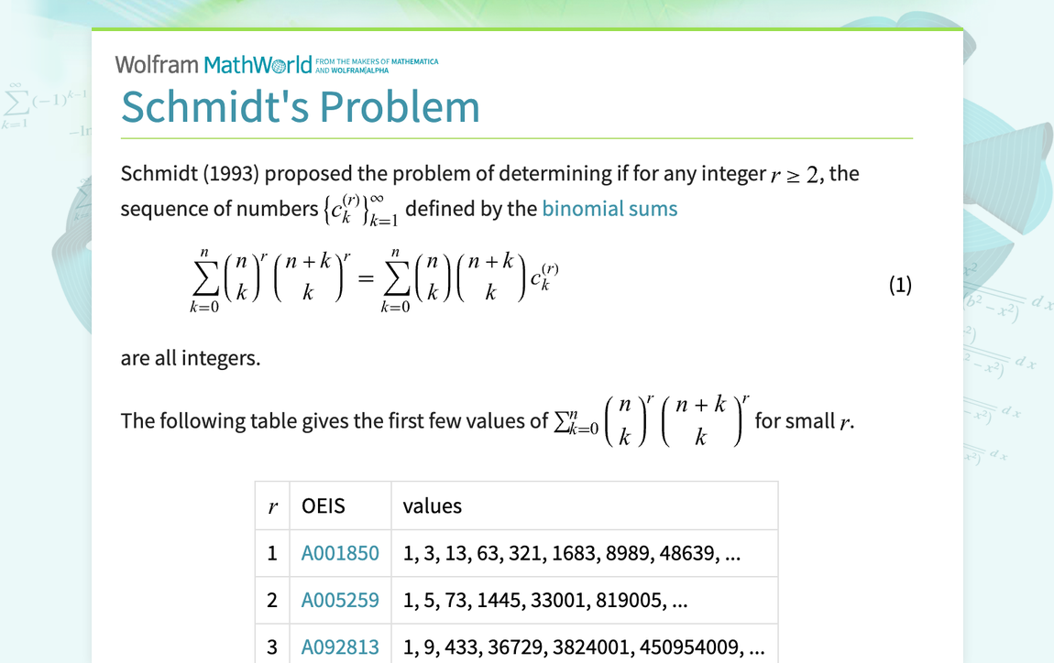Select the r column header cell
This screenshot has width=1054, height=663.
pos(271,505)
